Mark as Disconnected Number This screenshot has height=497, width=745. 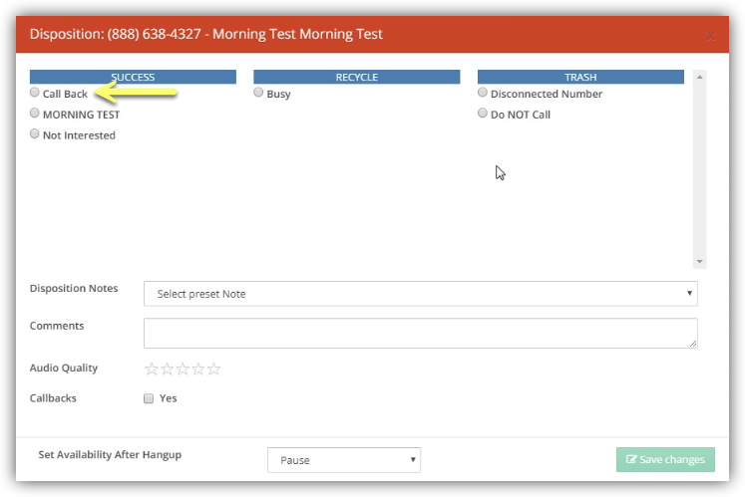(x=483, y=93)
